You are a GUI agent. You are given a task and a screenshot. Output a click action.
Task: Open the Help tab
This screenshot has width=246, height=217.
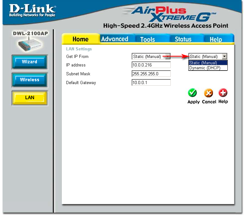[x=216, y=39]
